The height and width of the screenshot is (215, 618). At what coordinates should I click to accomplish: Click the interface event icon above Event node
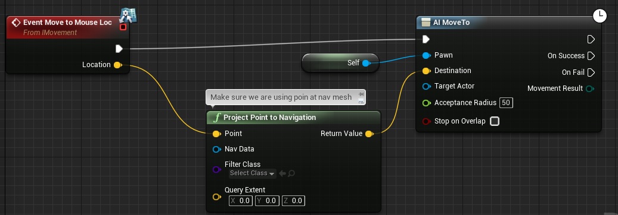click(129, 14)
